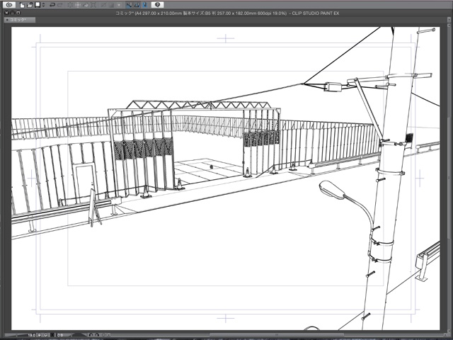
Task: Click the Invert Selection toolbar icon
Action: pyautogui.click(x=111, y=5)
